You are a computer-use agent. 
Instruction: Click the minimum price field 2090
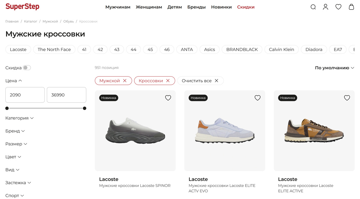[25, 95]
